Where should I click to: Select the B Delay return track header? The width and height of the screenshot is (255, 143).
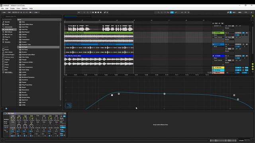point(218,70)
